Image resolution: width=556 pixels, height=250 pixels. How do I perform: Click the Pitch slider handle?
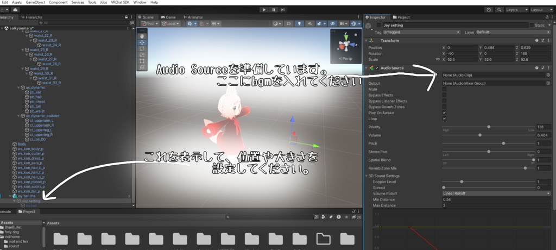click(x=503, y=143)
